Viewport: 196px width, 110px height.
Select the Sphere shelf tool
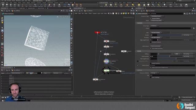coord(7,5)
